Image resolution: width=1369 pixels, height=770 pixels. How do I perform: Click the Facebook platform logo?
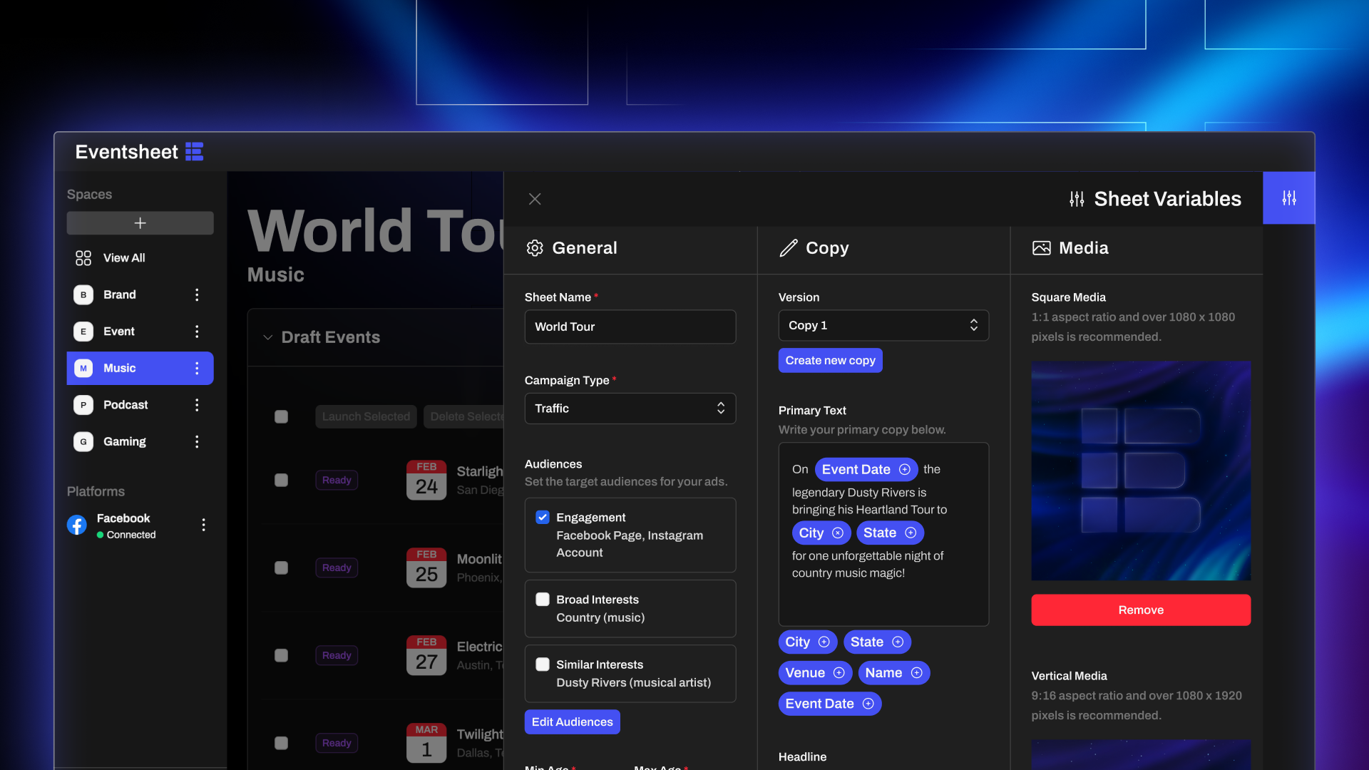pyautogui.click(x=77, y=525)
